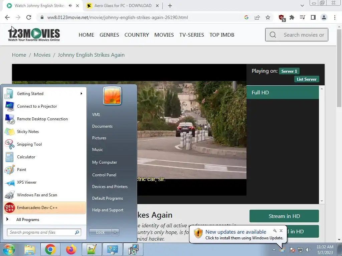Image resolution: width=342 pixels, height=256 pixels.
Task: Open Help and Support
Action: (108, 210)
